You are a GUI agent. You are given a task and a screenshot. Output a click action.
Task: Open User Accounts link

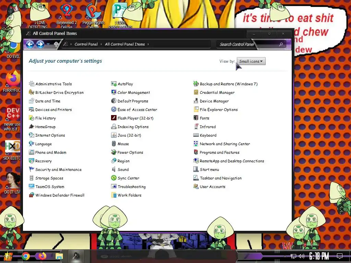tap(213, 187)
